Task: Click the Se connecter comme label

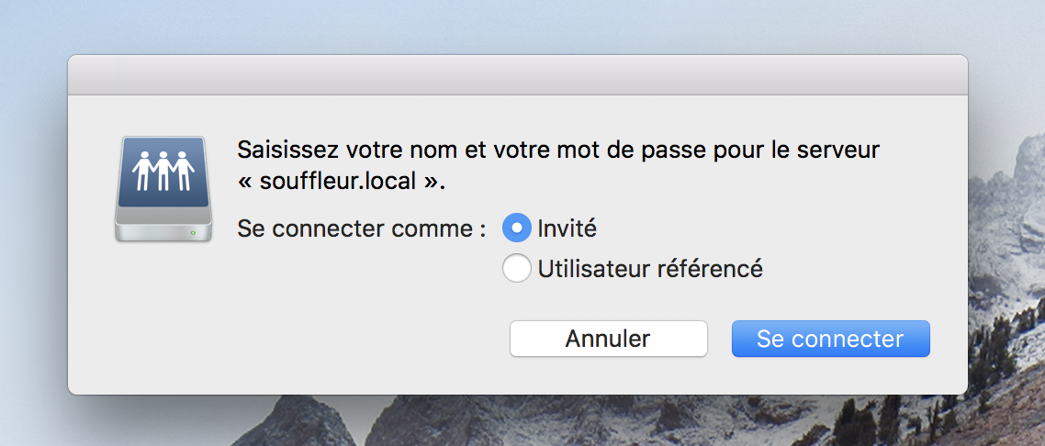Action: point(362,229)
